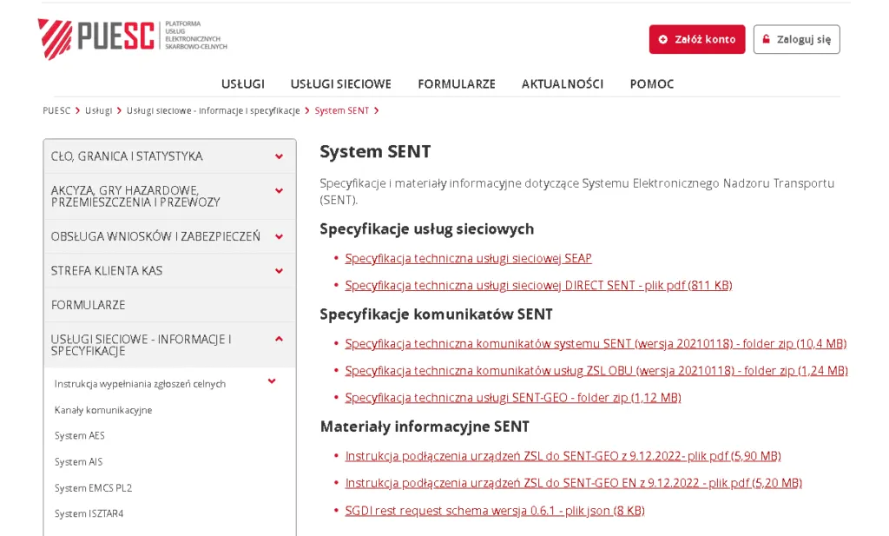Open FORMULARZE in the sidebar

coord(169,305)
